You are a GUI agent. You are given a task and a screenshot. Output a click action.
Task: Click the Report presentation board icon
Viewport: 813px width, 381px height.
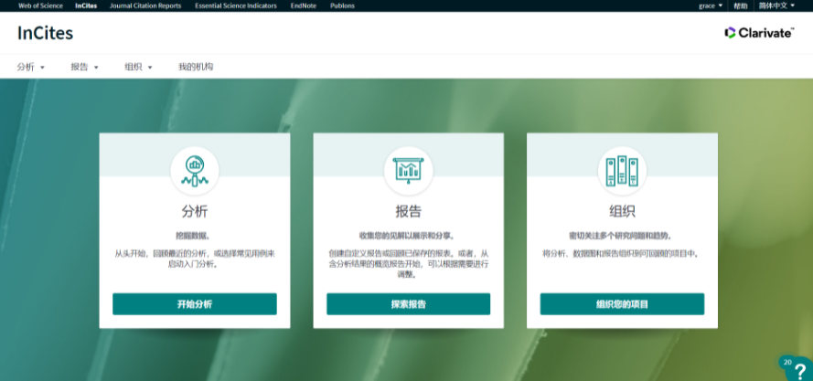pos(408,171)
